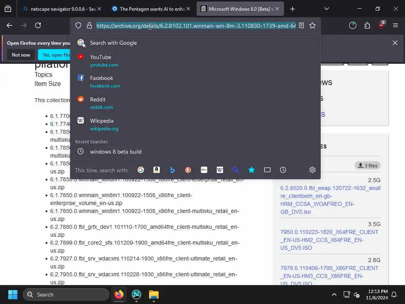Search open tabs using the rectangle icon
Image resolution: width=405 pixels, height=304 pixels.
pyautogui.click(x=267, y=170)
